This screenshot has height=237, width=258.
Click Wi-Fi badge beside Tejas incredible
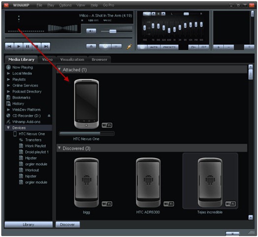coord(230,204)
